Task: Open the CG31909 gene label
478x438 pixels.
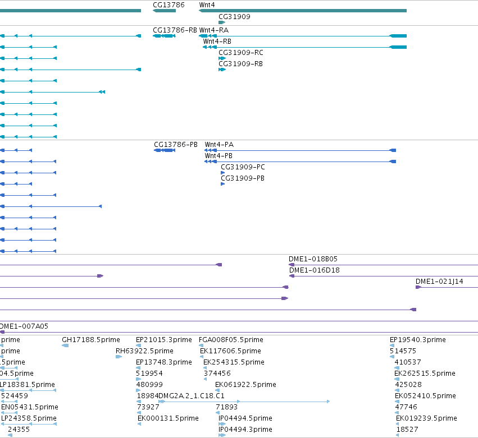Action: click(234, 16)
